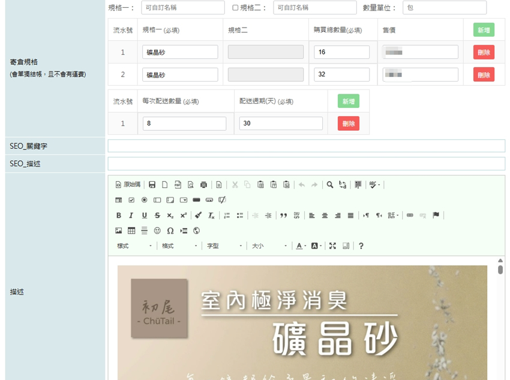
Task: Insert a horizontal line
Action: (x=145, y=231)
